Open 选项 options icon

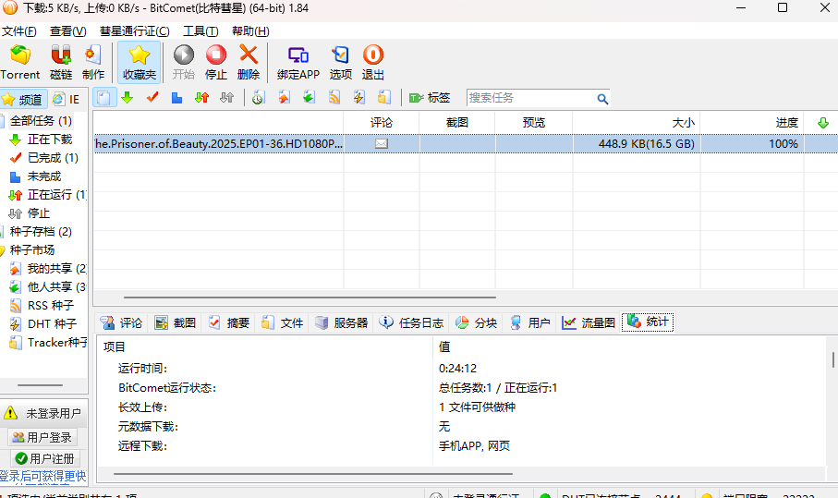point(340,62)
